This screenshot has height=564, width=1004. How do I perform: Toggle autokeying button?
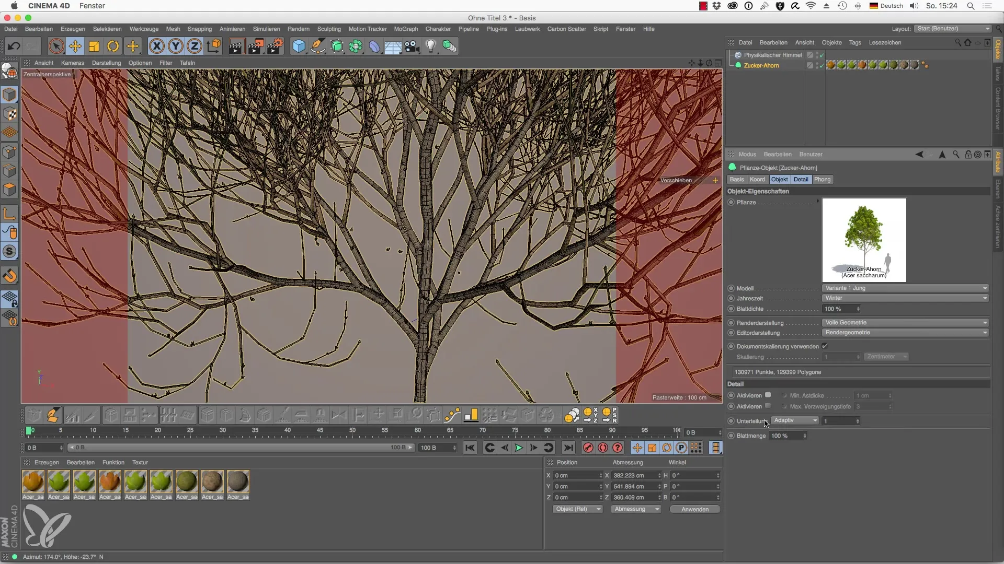603,448
